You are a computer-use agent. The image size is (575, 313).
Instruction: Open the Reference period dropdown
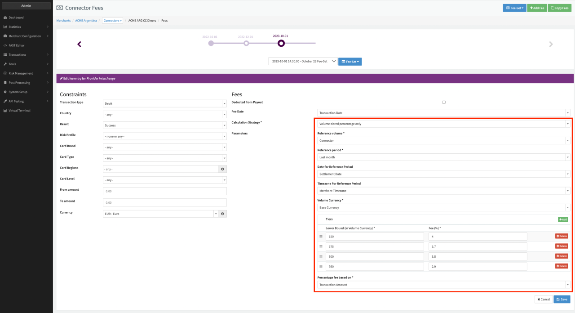pos(443,157)
